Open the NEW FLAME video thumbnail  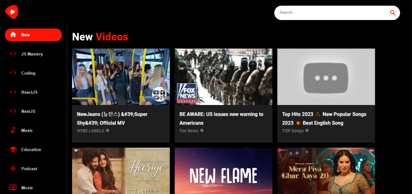[x=224, y=171]
